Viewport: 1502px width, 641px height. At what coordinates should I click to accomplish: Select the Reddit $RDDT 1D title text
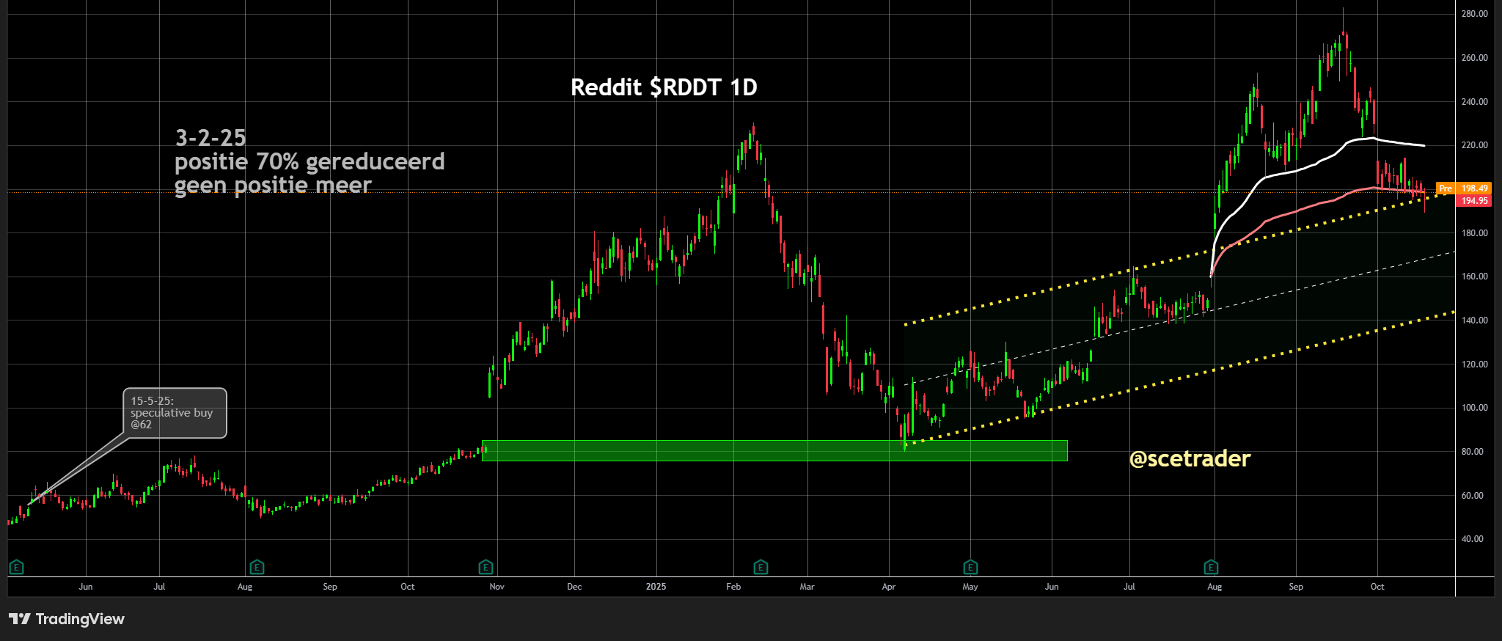coord(664,87)
